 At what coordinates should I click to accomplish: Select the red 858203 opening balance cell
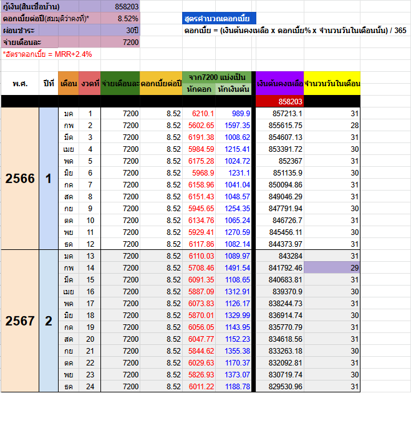279,101
